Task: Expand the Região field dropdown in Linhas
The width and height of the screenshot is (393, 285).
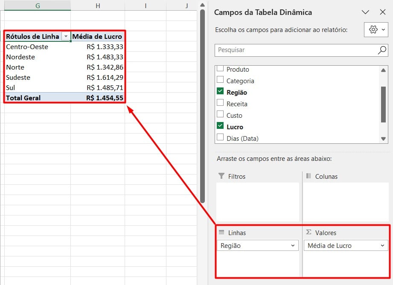Action: [293, 246]
